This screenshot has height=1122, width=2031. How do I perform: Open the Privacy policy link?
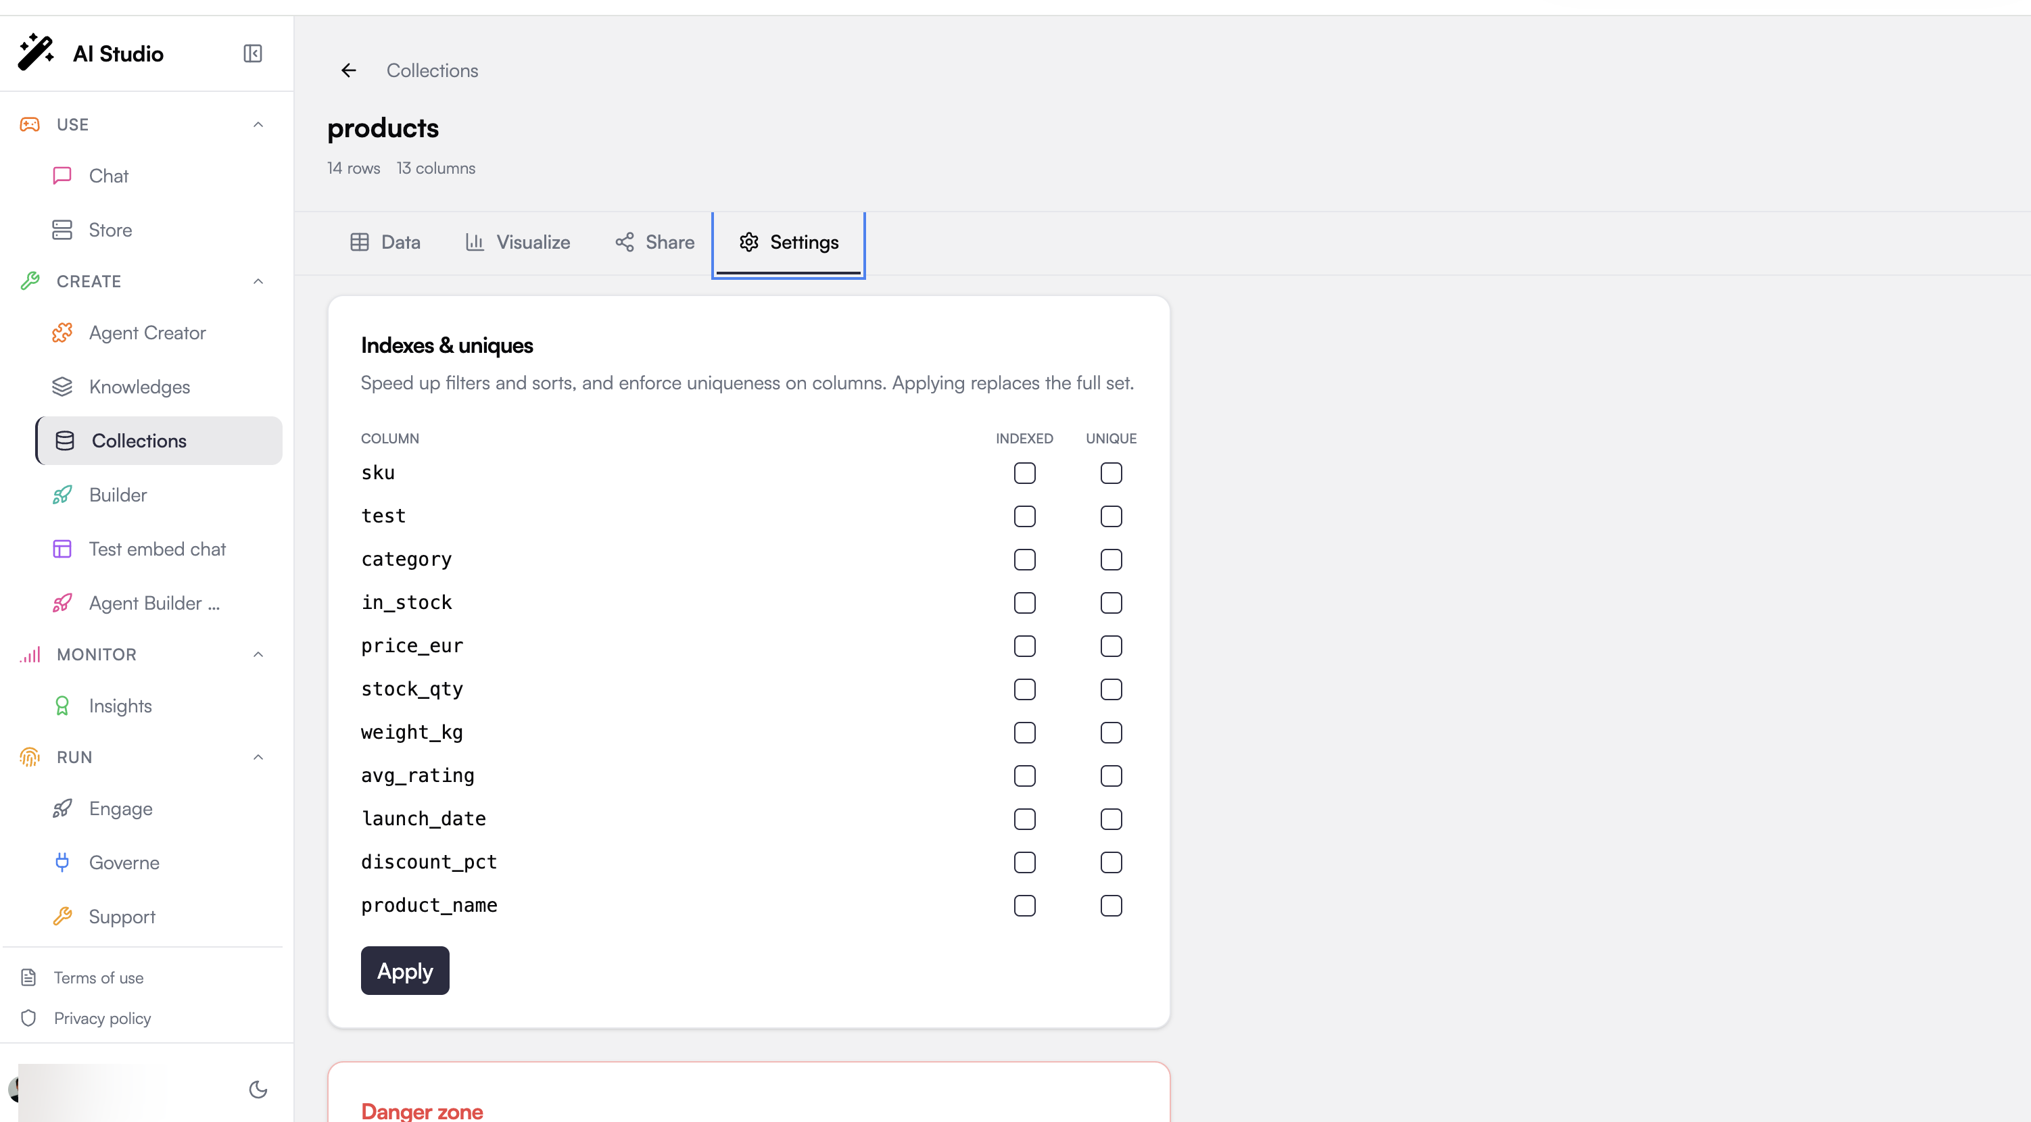pos(103,1018)
